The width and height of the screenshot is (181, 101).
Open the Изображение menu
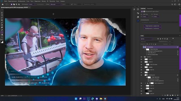[x=21, y=1]
